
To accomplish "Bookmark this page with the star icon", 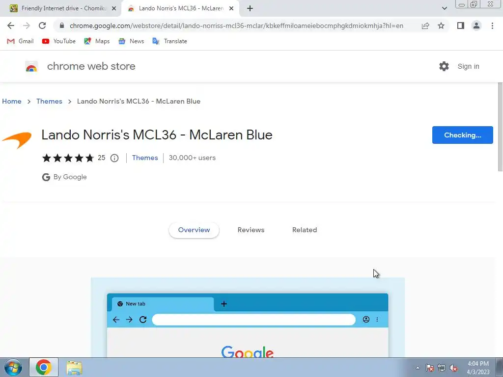I will point(441,26).
